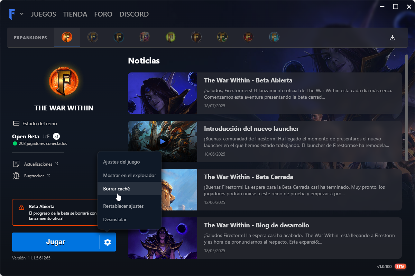Open the downloads icon in expansions bar
The height and width of the screenshot is (276, 415).
tap(393, 38)
